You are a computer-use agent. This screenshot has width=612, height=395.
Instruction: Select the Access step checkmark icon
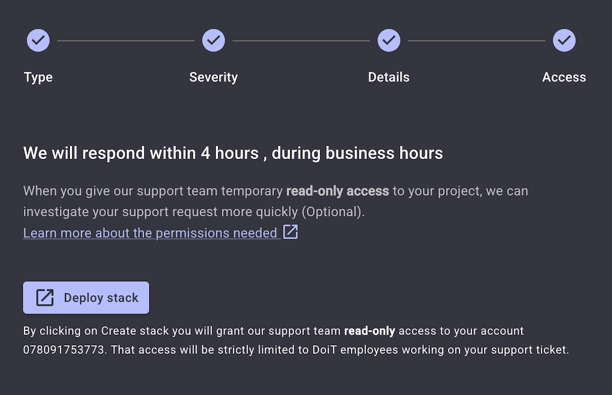(564, 40)
